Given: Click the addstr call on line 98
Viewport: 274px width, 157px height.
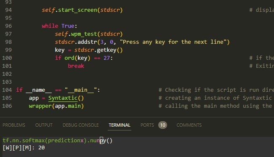Looking at the screenshot, I should 87,42.
